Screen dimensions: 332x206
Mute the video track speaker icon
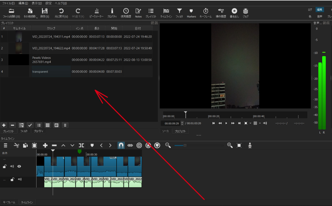point(12,166)
